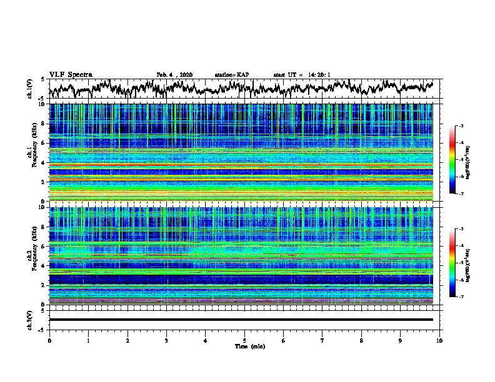Click inside the ch.2 spectrogram panel
The width and height of the screenshot is (495, 382).
241,256
